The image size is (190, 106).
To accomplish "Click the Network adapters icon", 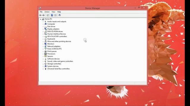I will 45,47.
